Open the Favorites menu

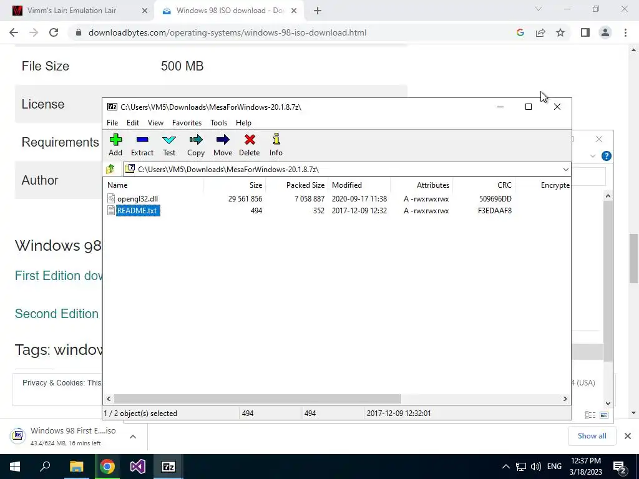187,123
